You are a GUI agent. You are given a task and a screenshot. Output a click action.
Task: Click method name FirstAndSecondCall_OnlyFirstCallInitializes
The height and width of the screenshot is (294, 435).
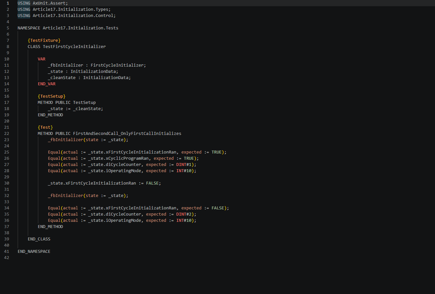tap(127, 134)
